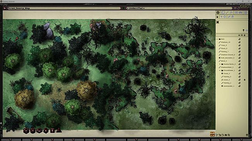The width and height of the screenshot is (252, 141).
Task: Select the Forest_4 layer
Action: coord(227,73)
